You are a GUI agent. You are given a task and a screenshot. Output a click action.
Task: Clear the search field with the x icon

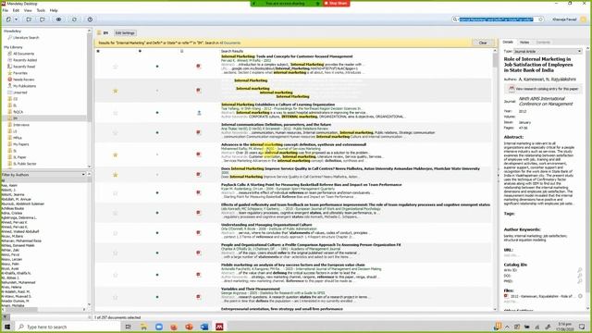(x=540, y=19)
